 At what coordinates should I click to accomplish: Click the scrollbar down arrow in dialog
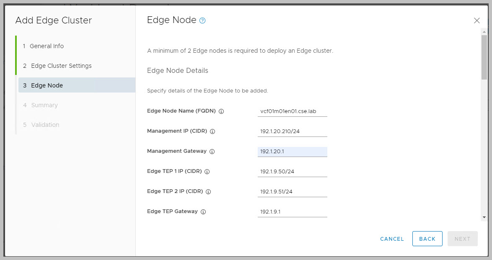click(484, 217)
